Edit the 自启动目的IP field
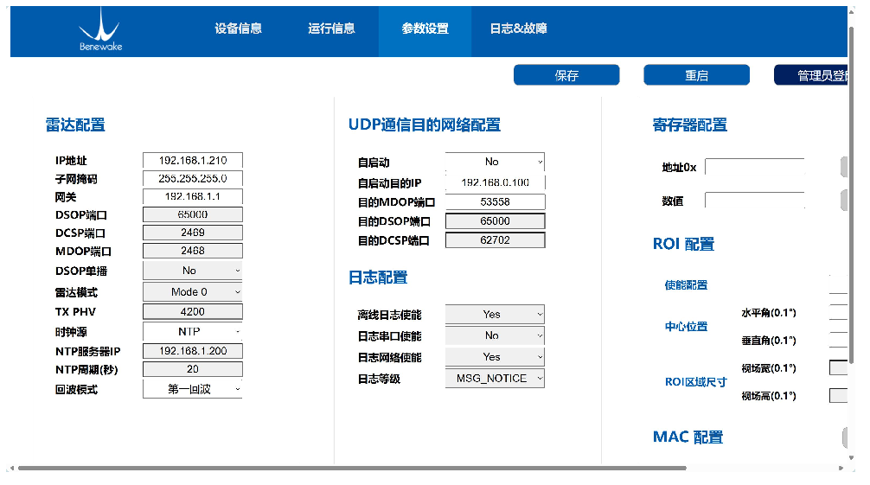 pos(495,182)
